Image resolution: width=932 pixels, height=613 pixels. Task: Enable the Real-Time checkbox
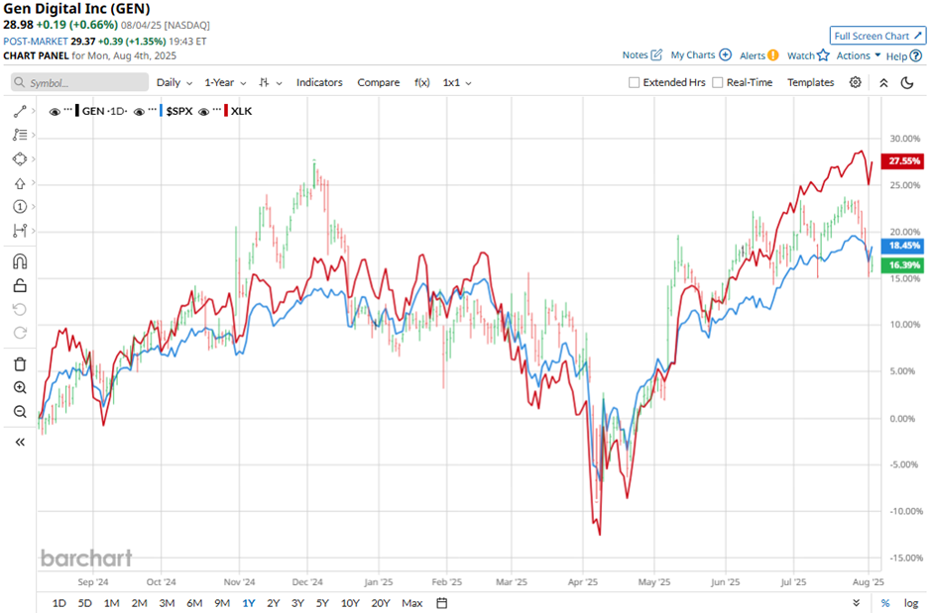coord(718,82)
